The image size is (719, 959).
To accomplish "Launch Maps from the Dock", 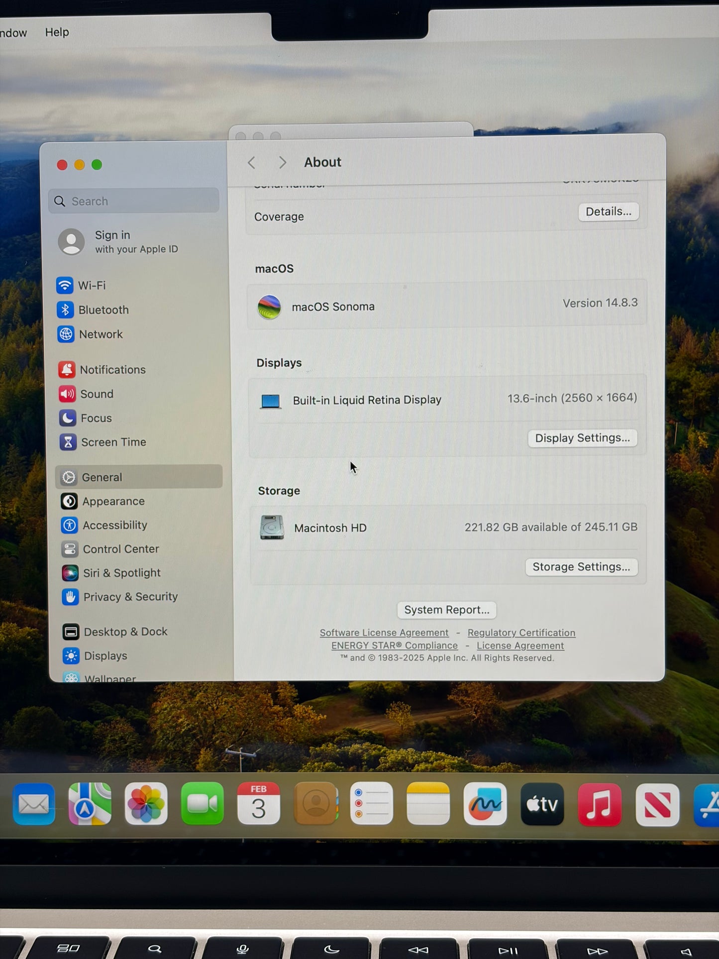I will pyautogui.click(x=90, y=804).
